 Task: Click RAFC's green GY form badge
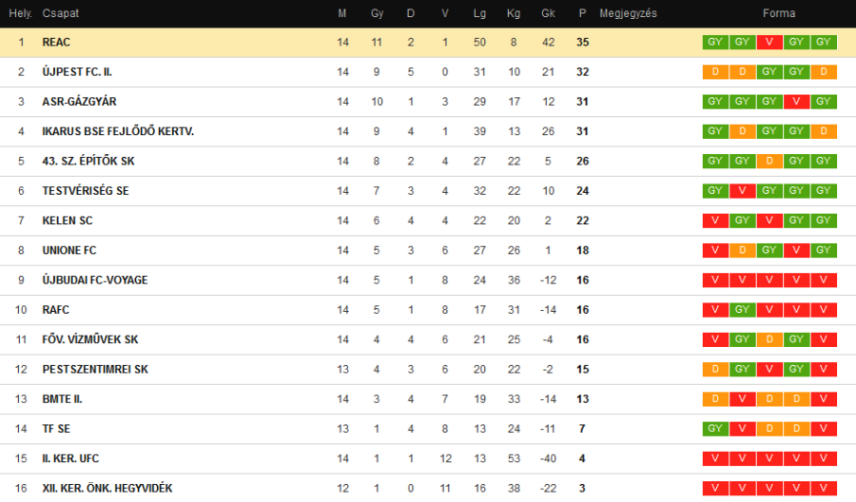(742, 310)
